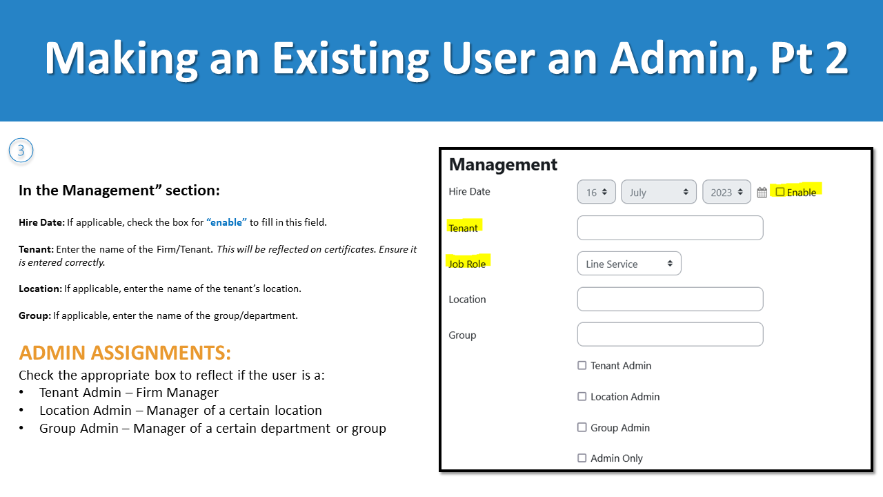This screenshot has height=497, width=883.
Task: Click the blue enable hyperlink in the instructions
Action: (228, 222)
